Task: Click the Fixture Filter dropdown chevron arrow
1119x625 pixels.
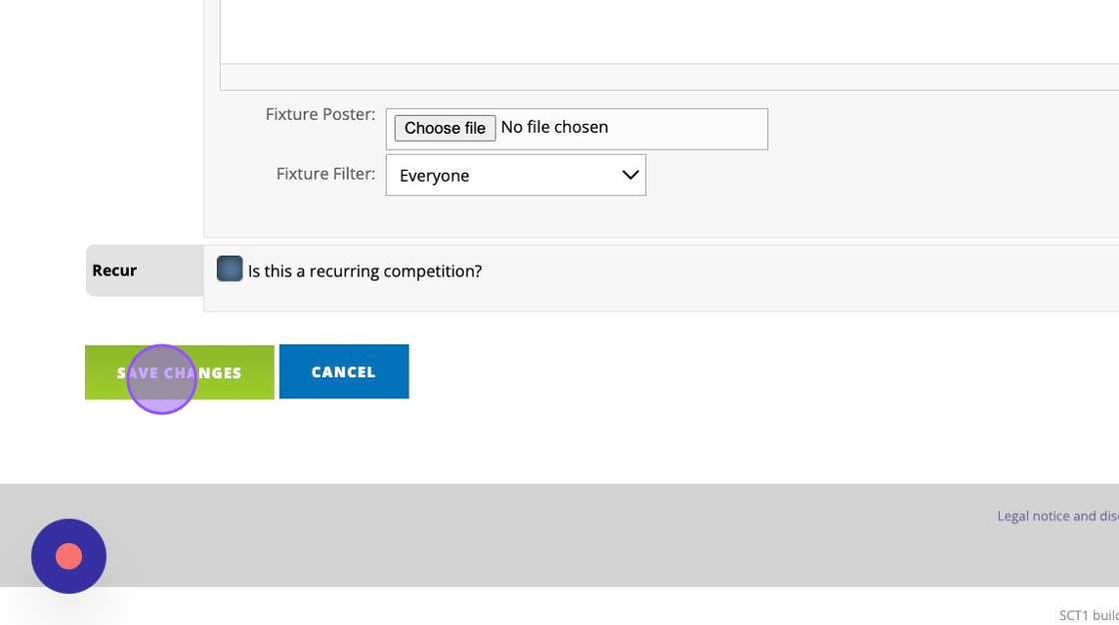Action: [x=629, y=175]
